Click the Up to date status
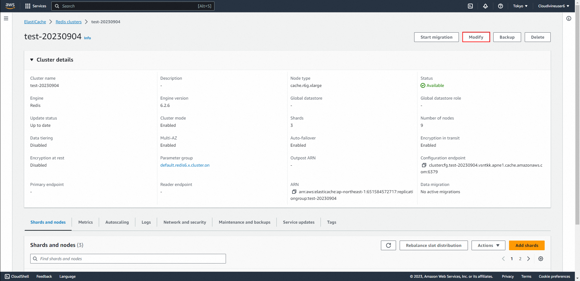Screen dimensions: 580x281 tap(40, 125)
